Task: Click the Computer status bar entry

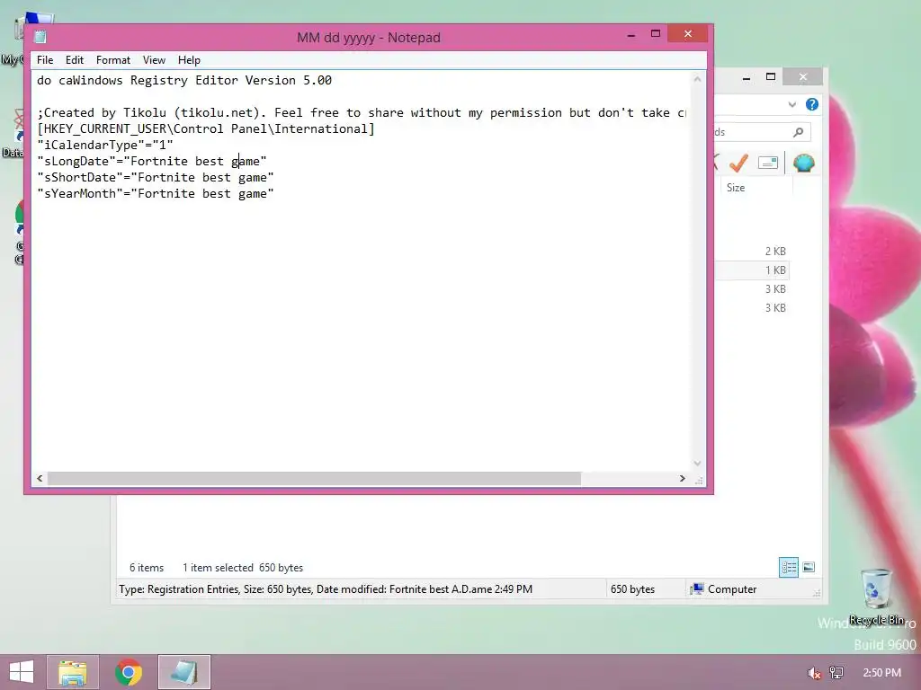Action: 724,589
